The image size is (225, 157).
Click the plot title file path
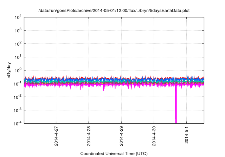click(x=114, y=11)
